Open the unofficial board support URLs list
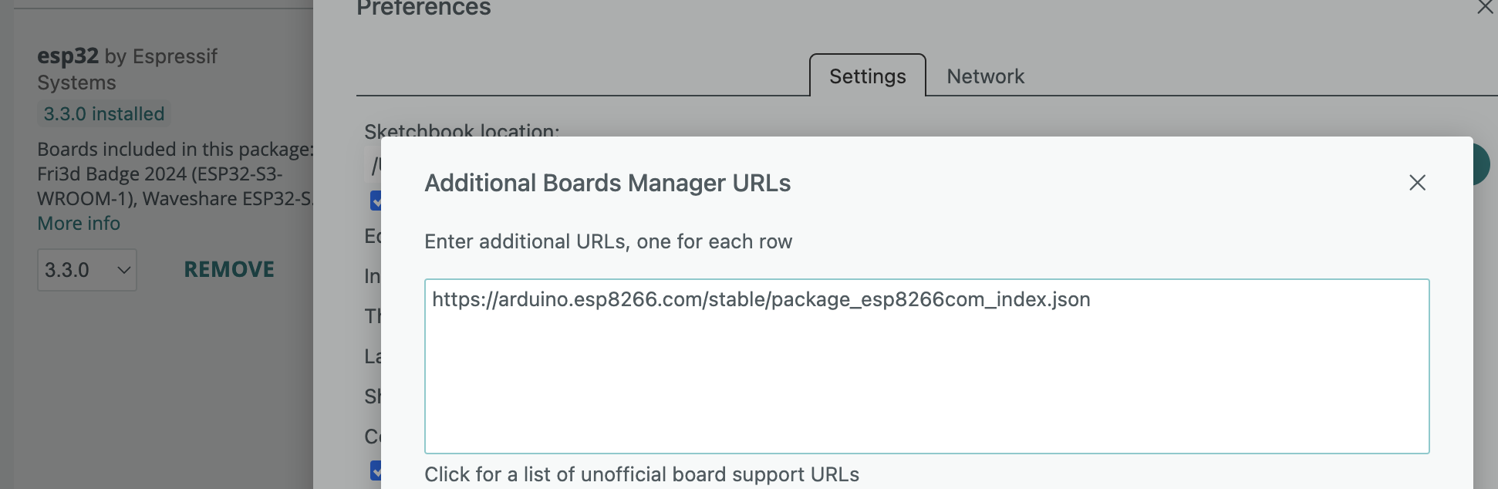The height and width of the screenshot is (489, 1498). (x=641, y=474)
